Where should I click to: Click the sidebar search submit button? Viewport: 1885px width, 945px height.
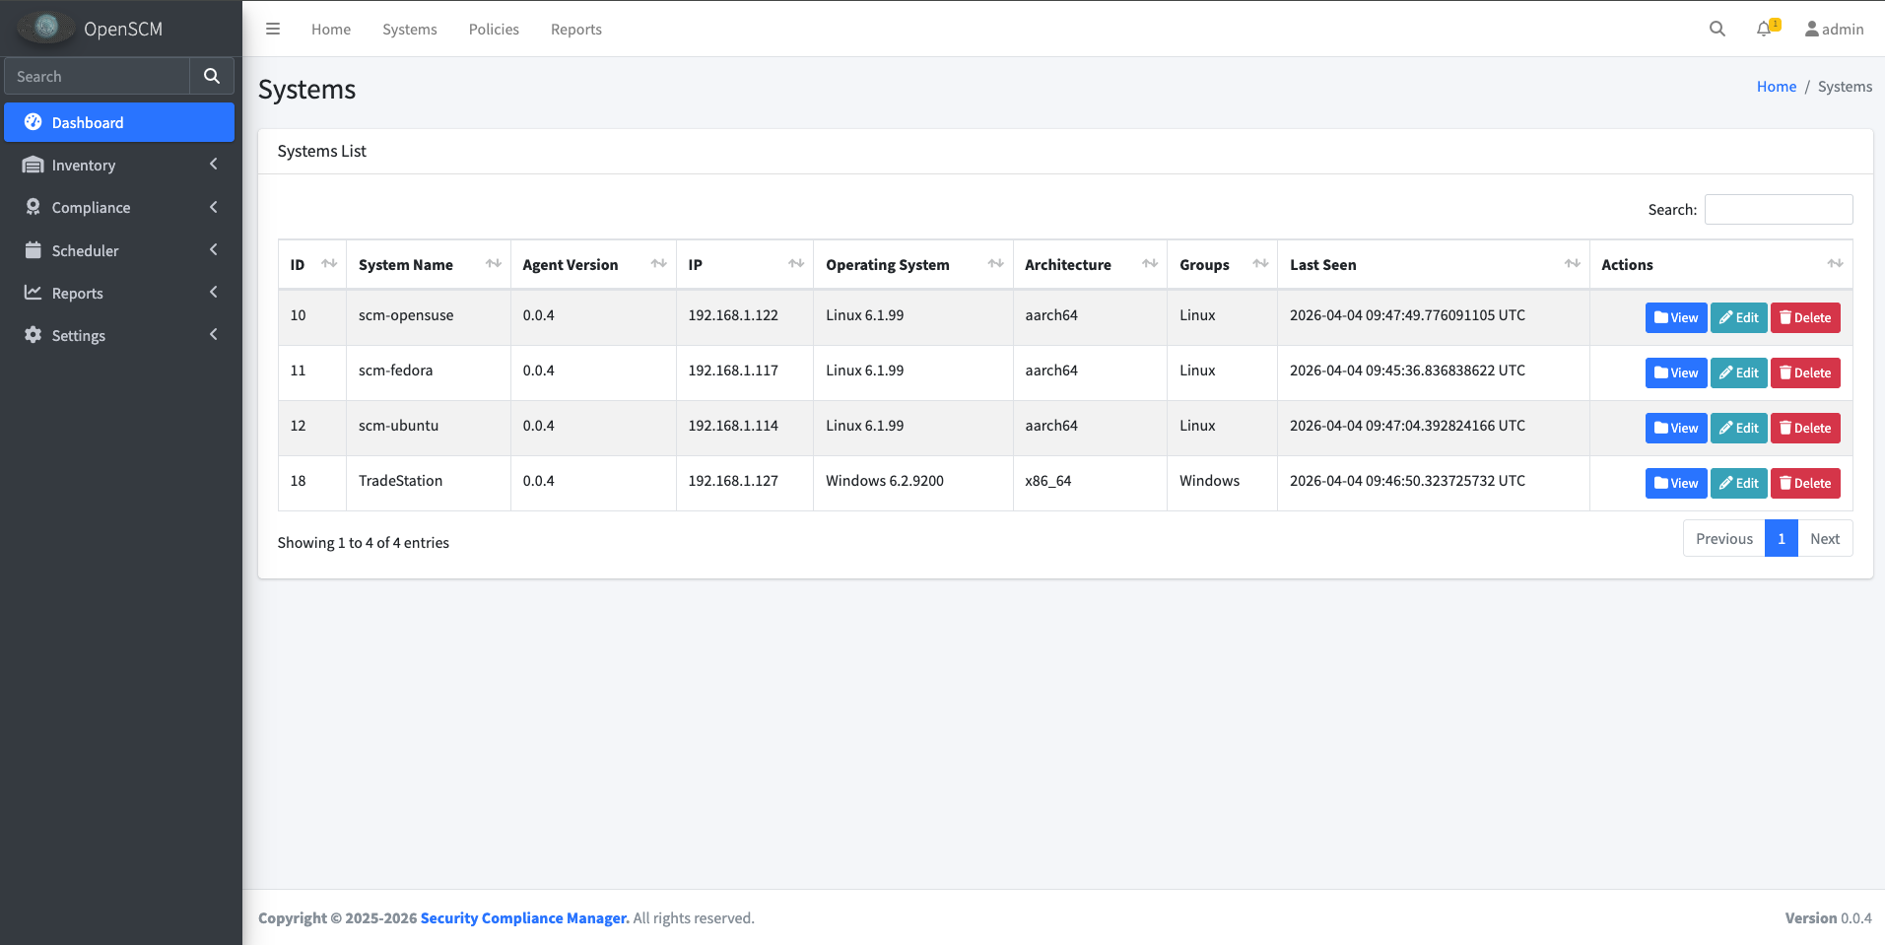click(x=211, y=76)
